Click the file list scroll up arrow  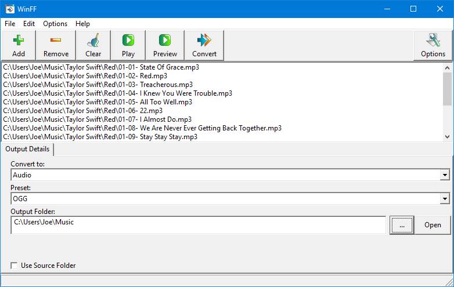(447, 68)
